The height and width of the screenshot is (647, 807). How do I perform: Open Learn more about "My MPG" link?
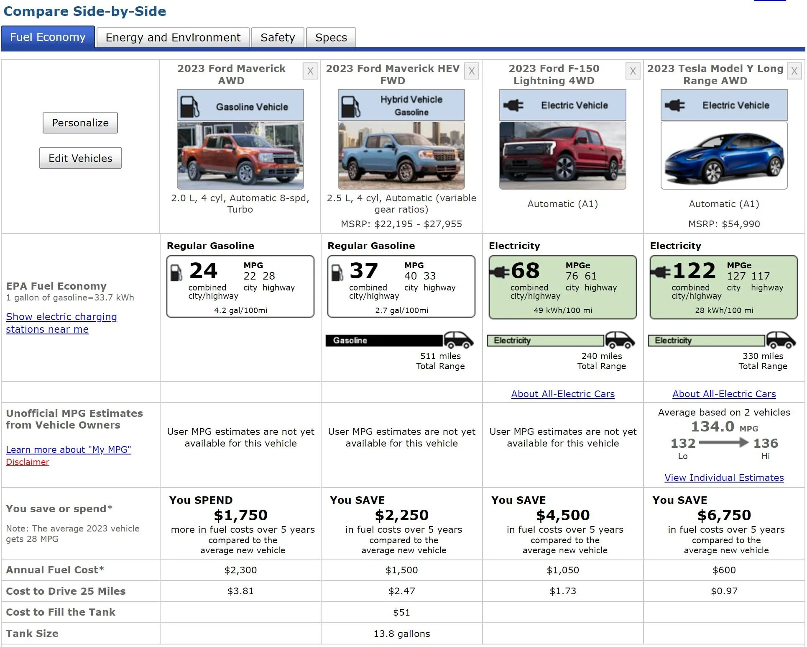click(x=69, y=449)
